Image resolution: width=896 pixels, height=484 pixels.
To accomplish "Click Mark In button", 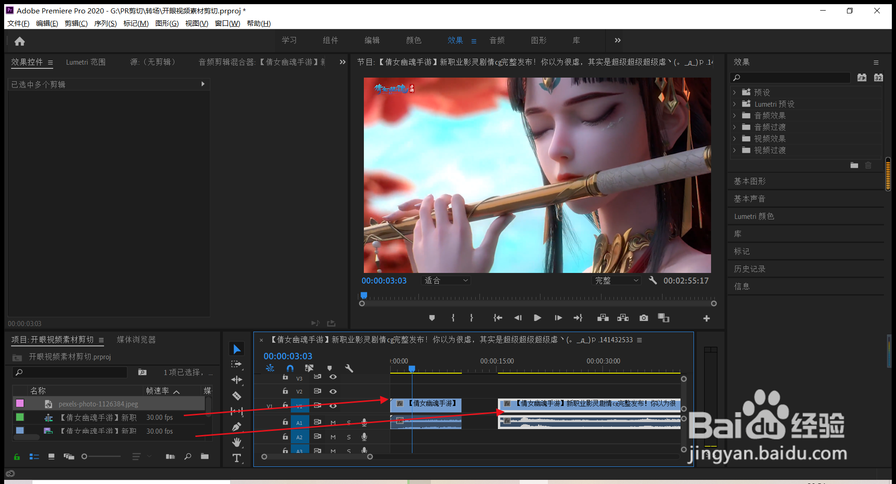I will tap(453, 318).
